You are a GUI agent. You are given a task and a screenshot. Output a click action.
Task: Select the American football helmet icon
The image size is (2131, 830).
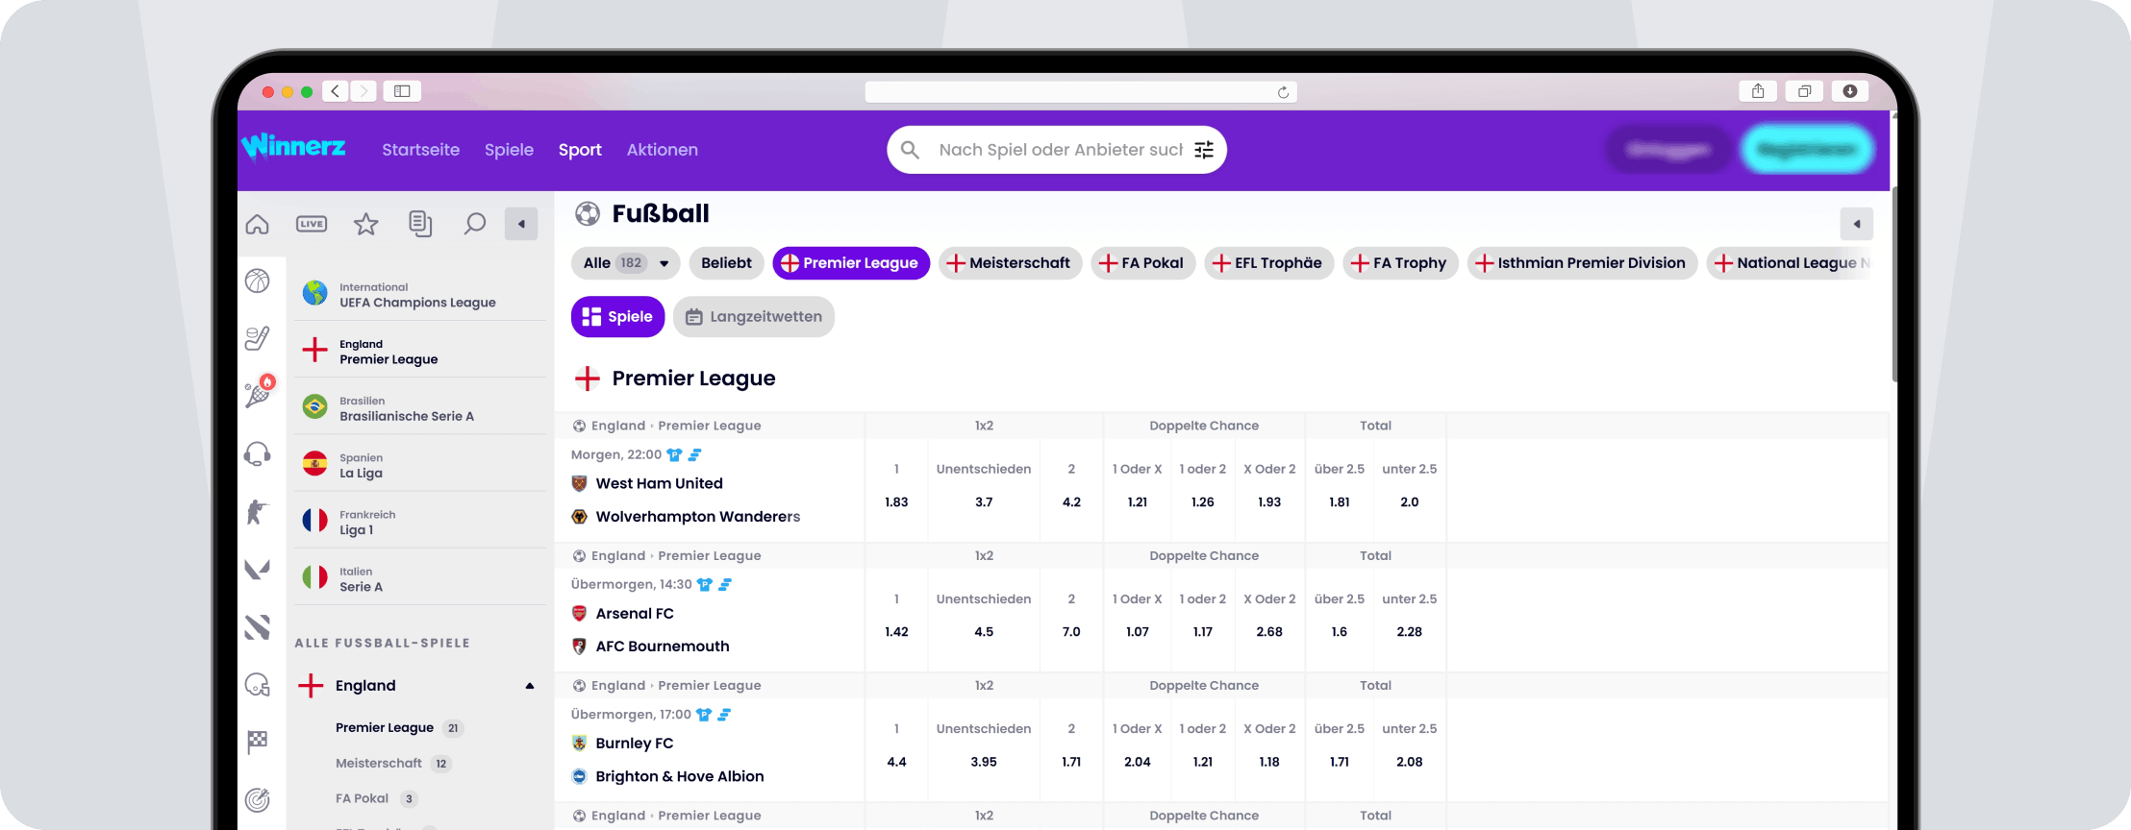click(258, 684)
